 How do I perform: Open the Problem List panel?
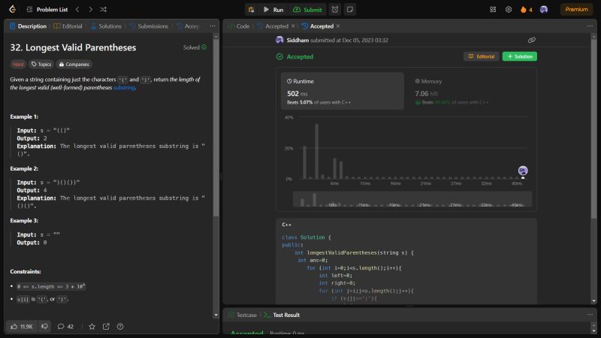[47, 10]
